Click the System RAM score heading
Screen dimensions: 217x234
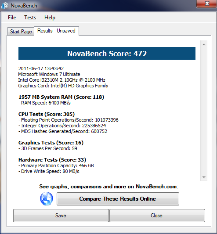point(61,97)
